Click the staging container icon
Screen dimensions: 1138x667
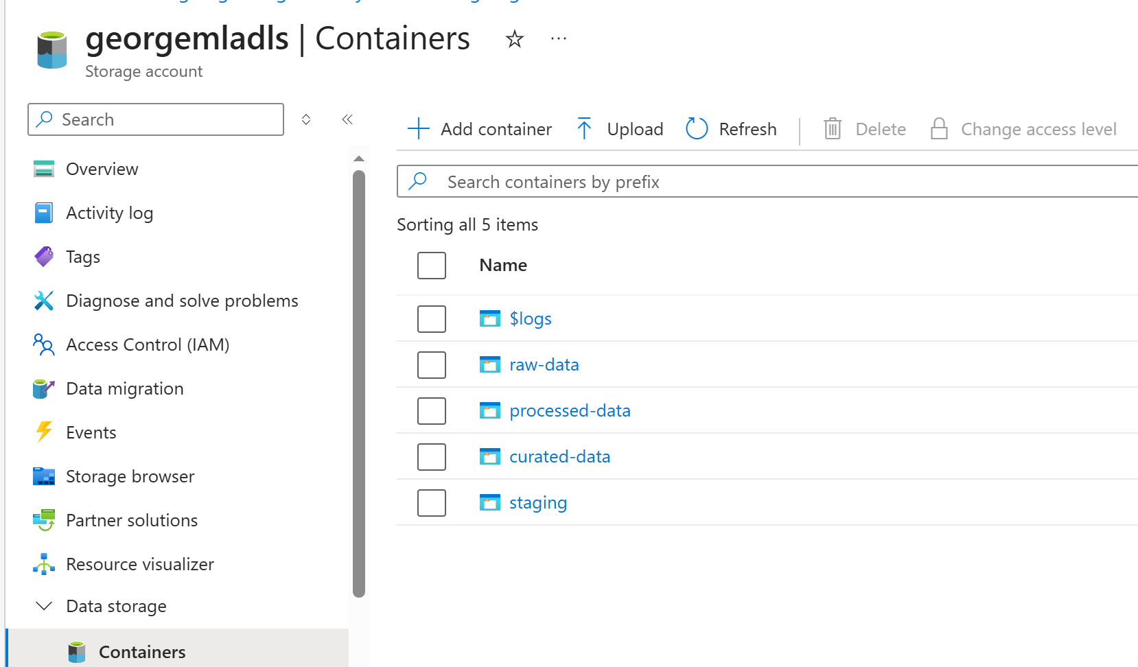pos(490,502)
